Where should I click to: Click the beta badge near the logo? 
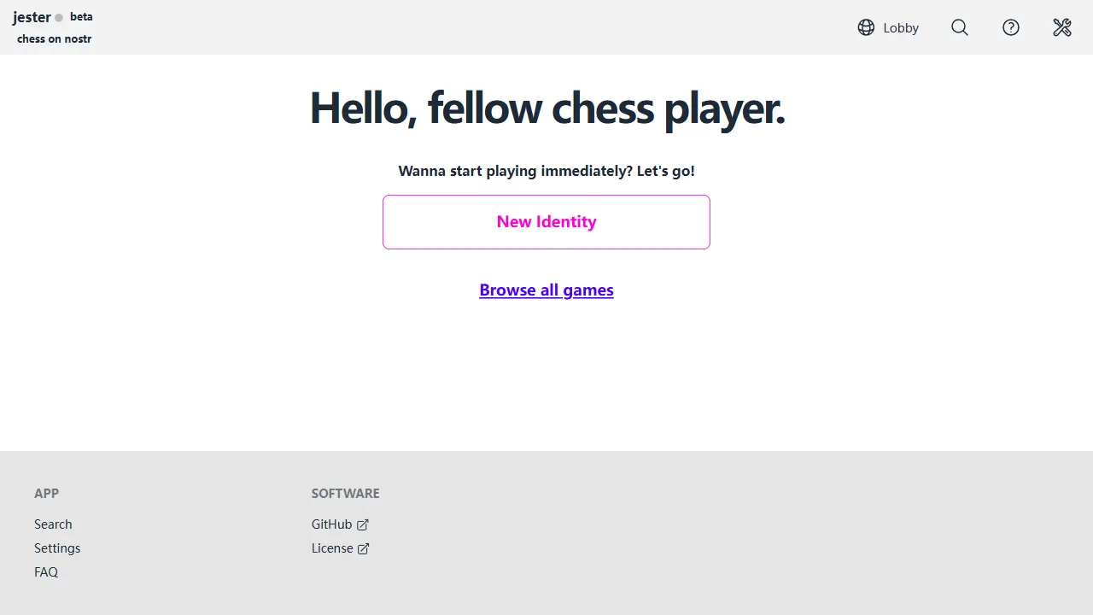tap(81, 17)
